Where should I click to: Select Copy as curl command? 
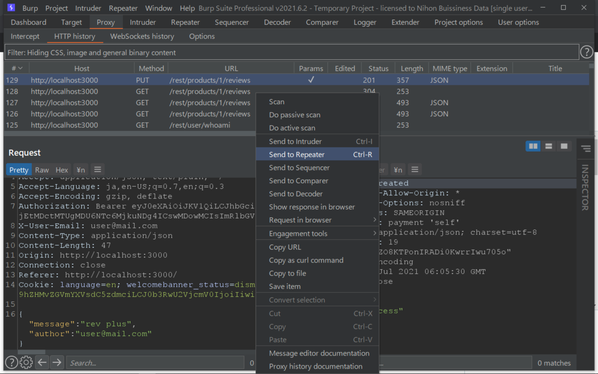click(x=317, y=260)
